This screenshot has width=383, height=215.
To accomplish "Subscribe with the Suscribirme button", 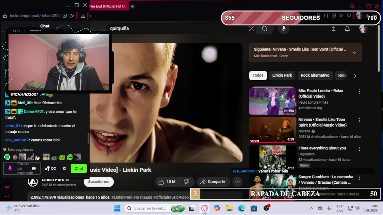I will (99, 182).
